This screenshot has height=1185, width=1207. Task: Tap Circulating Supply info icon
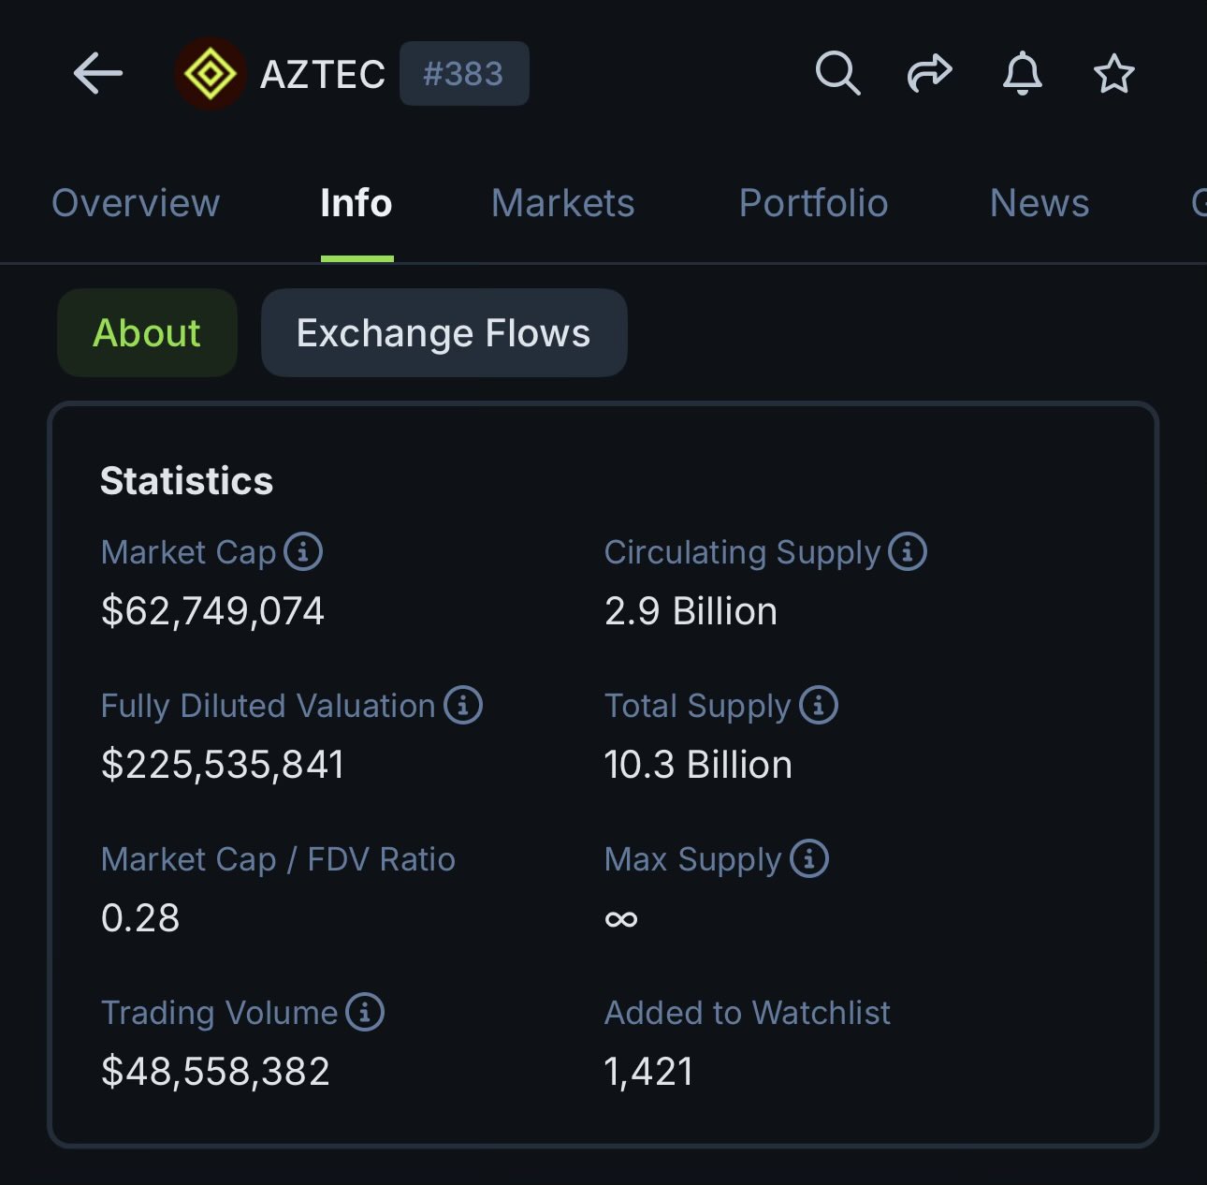click(908, 551)
